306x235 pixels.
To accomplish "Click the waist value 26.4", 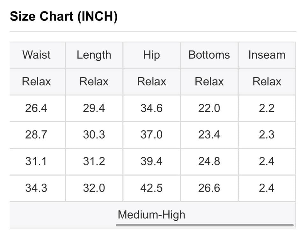I will [36, 108].
